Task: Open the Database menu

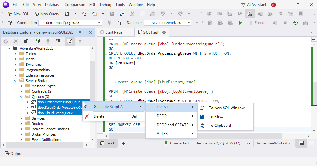Action: tap(53, 5)
